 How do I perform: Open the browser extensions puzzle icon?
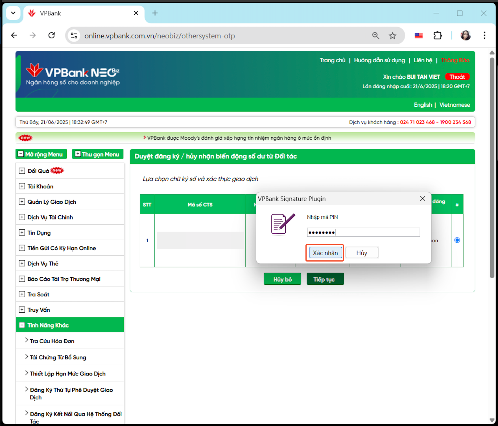tap(438, 36)
